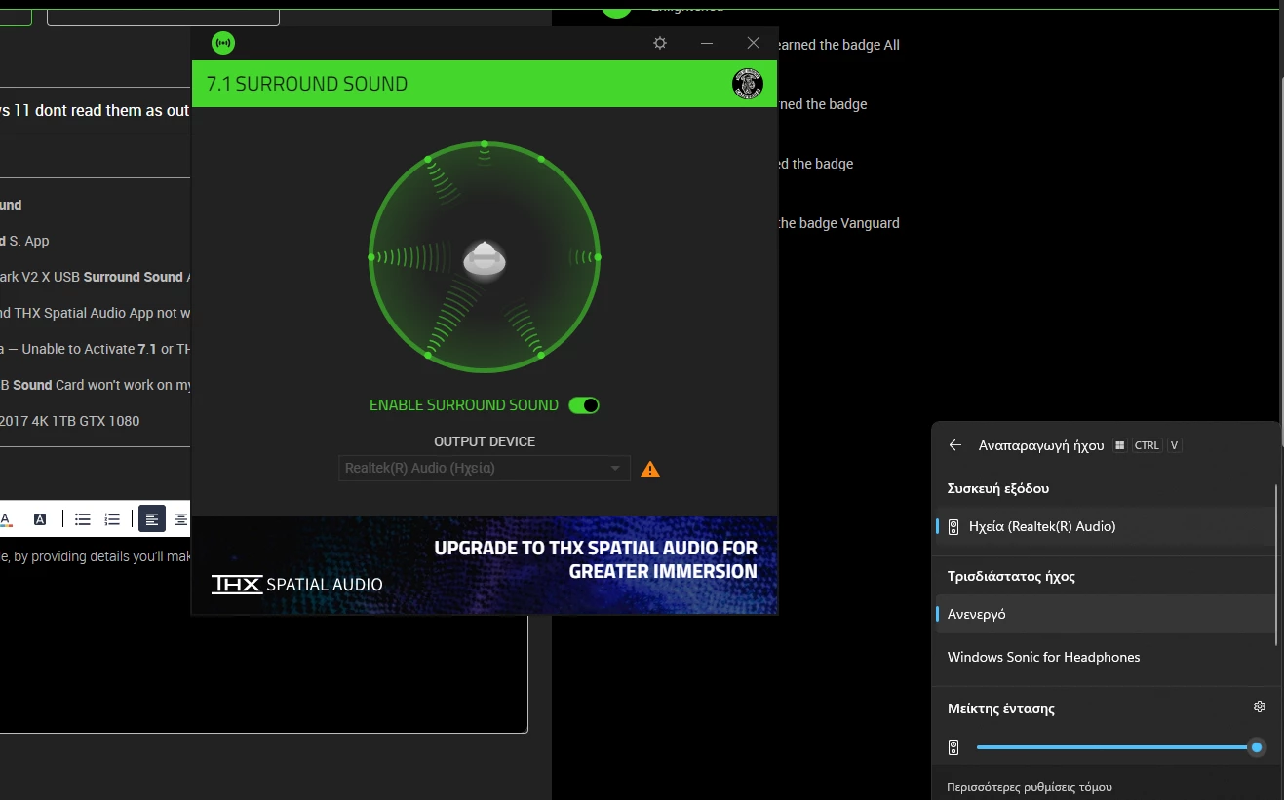1284x800 pixels.
Task: Close the Razer 7.1 Surround Sound window
Action: (x=753, y=43)
